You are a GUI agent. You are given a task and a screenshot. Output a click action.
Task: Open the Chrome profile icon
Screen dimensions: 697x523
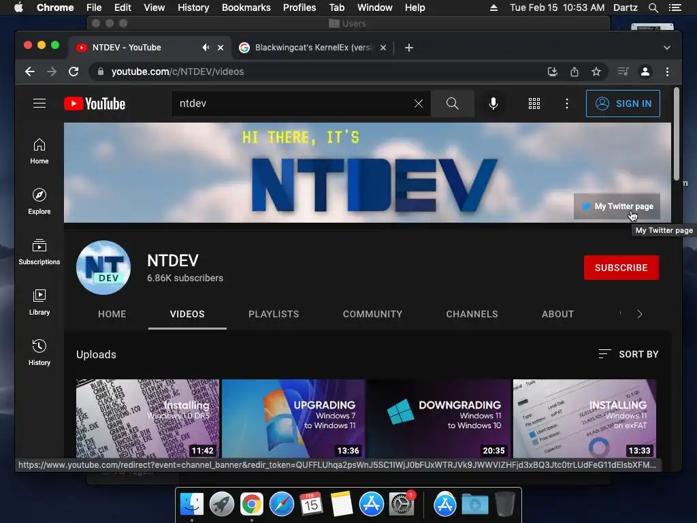(x=645, y=72)
